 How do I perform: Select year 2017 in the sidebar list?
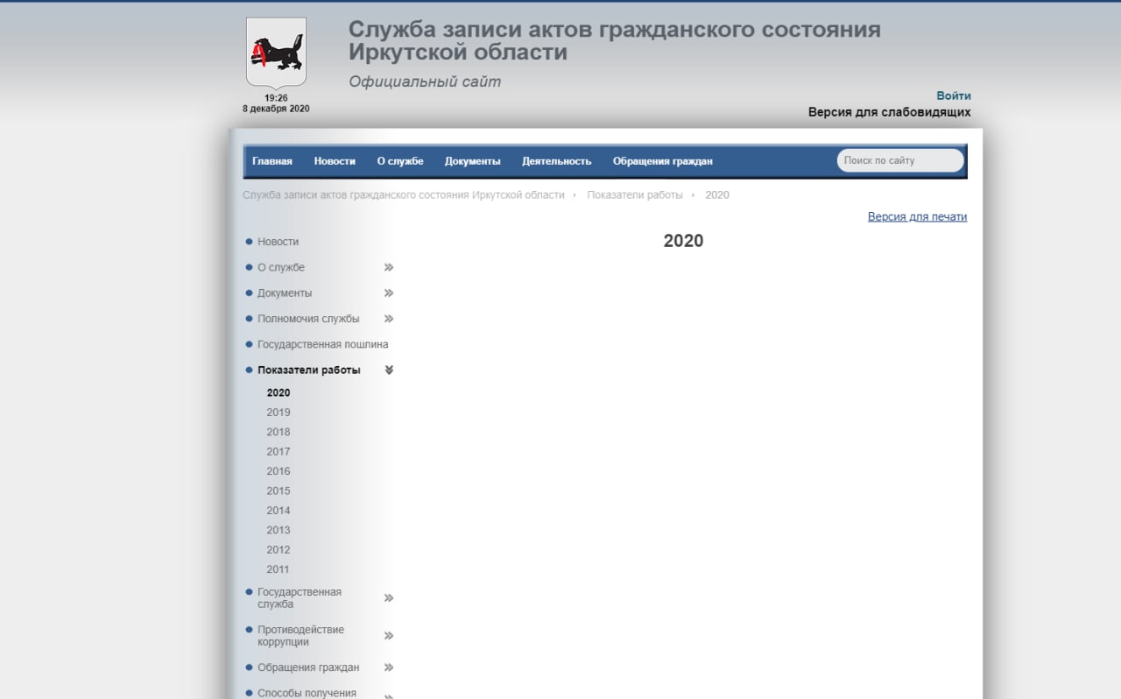(x=278, y=452)
